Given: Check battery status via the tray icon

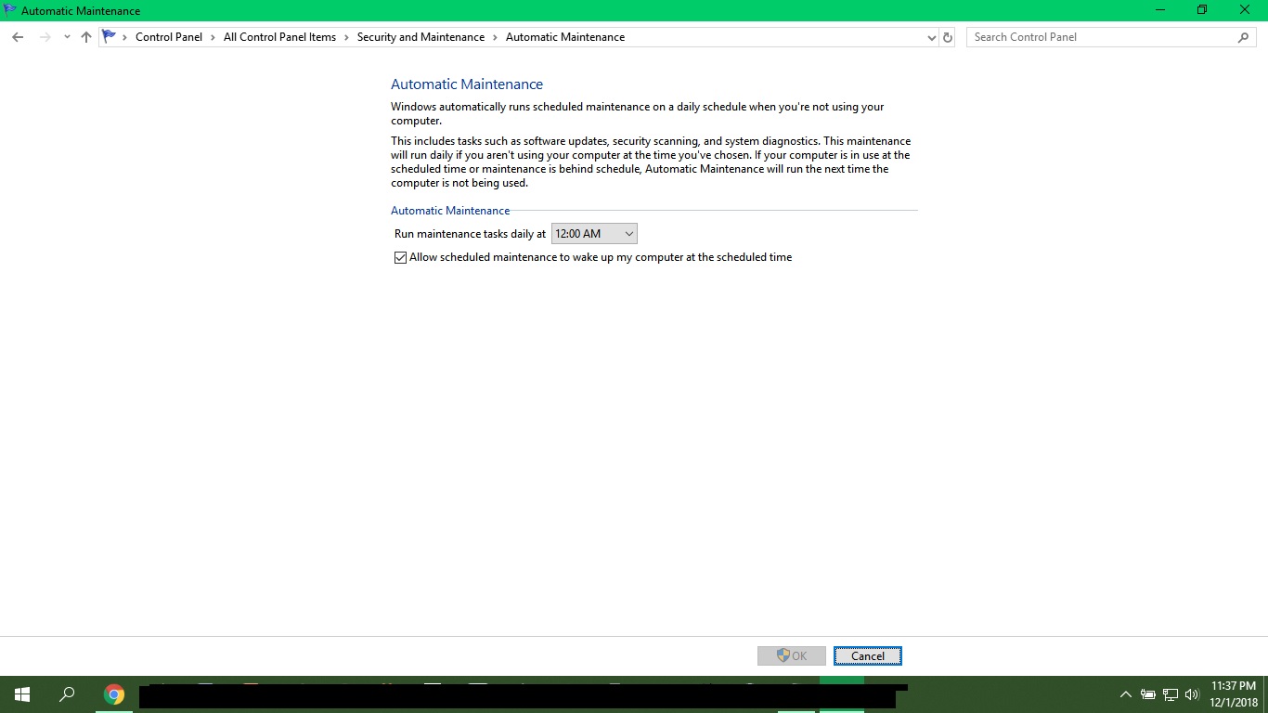Looking at the screenshot, I should point(1147,694).
